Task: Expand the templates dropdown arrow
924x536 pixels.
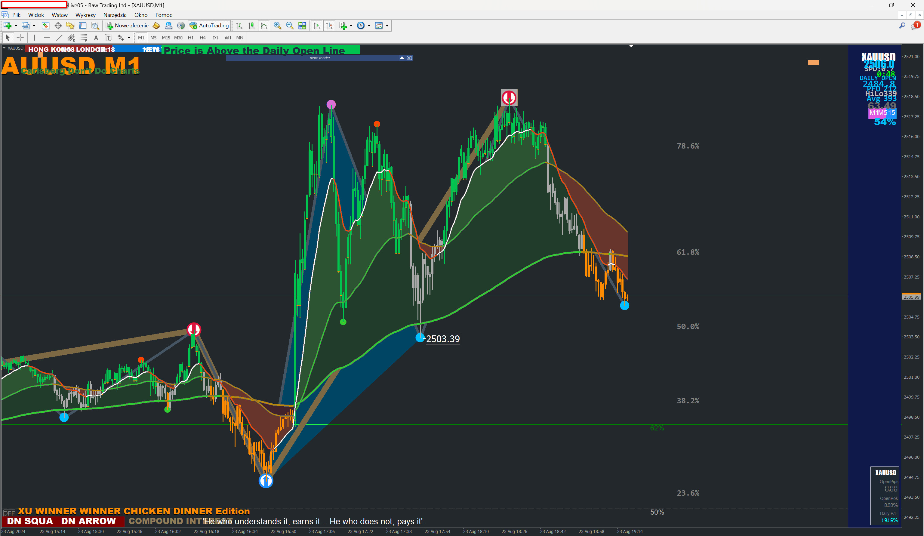Action: 387,26
